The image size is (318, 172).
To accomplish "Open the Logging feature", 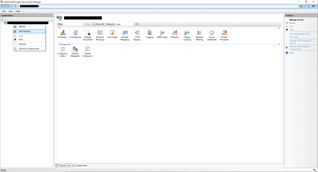I will click(150, 33).
